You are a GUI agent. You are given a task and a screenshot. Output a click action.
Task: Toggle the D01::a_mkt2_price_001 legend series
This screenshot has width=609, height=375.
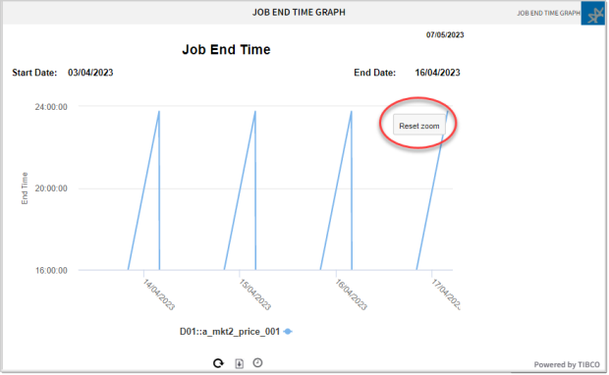[236, 332]
